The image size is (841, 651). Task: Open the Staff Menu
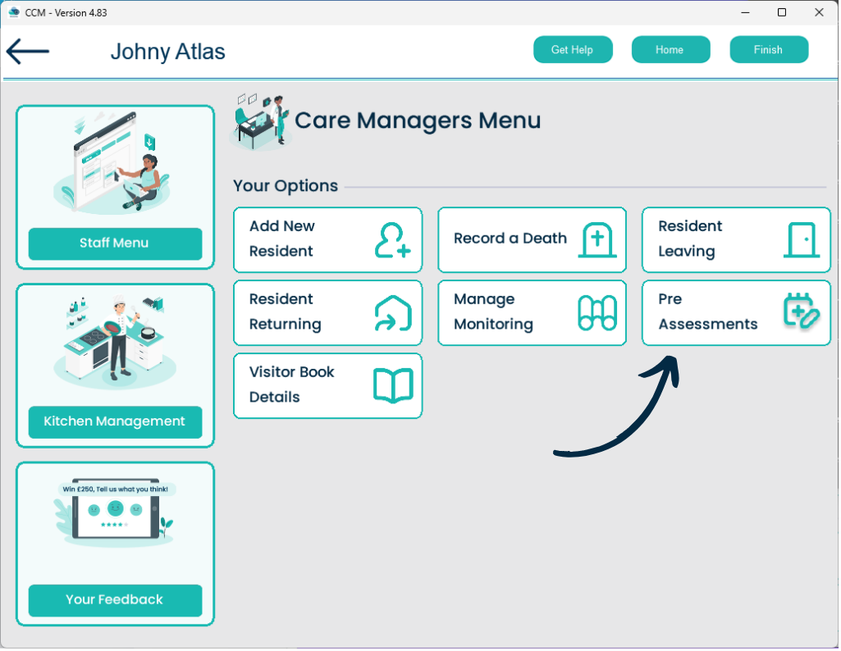click(x=115, y=244)
